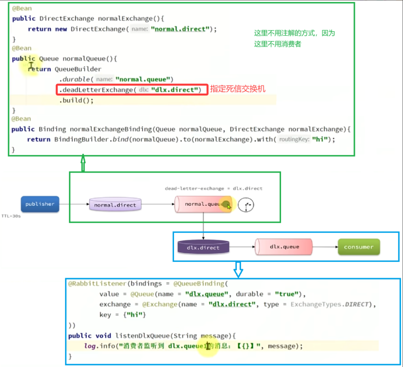Screen dimensions: 403x367
Task: Click the dlx.queue cylinder
Action: pos(284,247)
